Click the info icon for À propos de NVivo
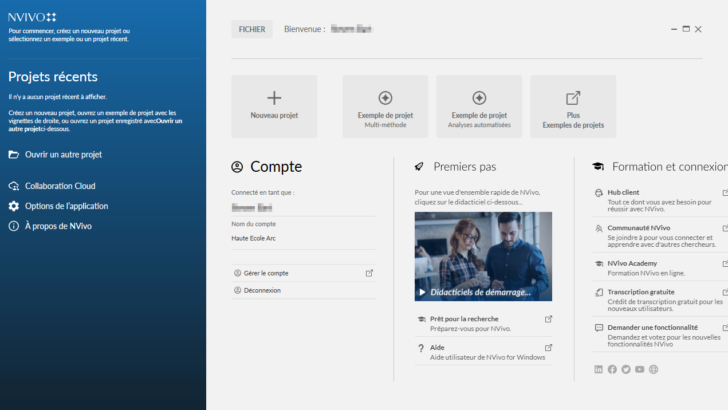Screen dimensions: 728x410 coord(14,226)
